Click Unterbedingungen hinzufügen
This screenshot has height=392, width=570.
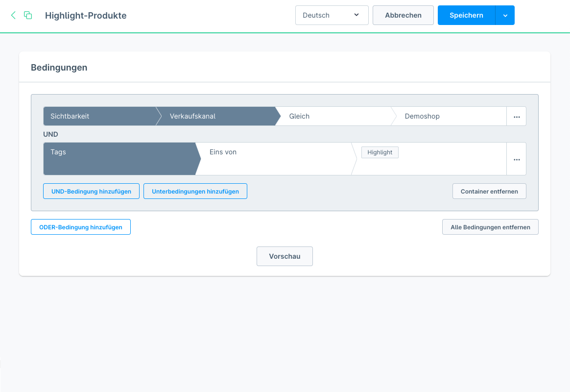point(195,191)
